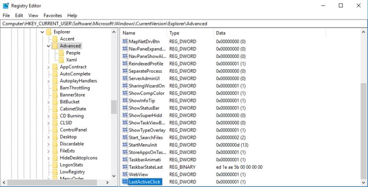Screen dimensions: 368x187
Task: Expand the BitBucket key
Action: click(x=48, y=102)
